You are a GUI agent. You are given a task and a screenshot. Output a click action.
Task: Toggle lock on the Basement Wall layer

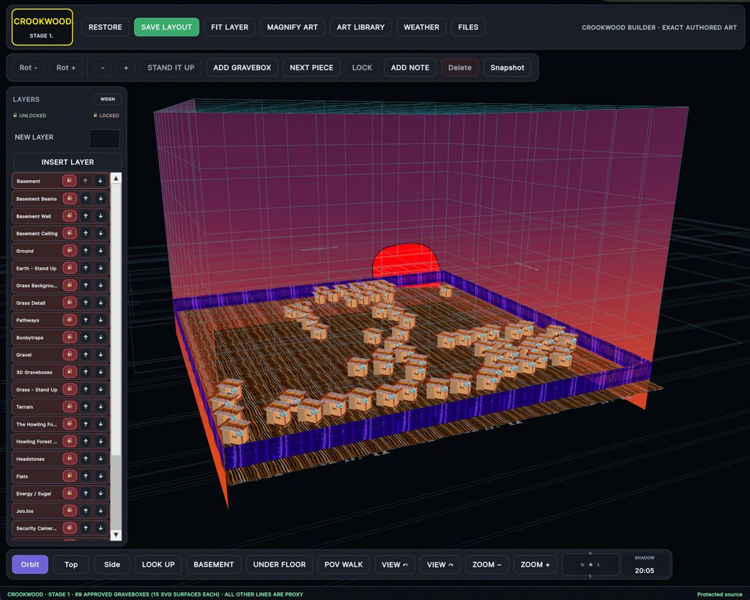70,216
